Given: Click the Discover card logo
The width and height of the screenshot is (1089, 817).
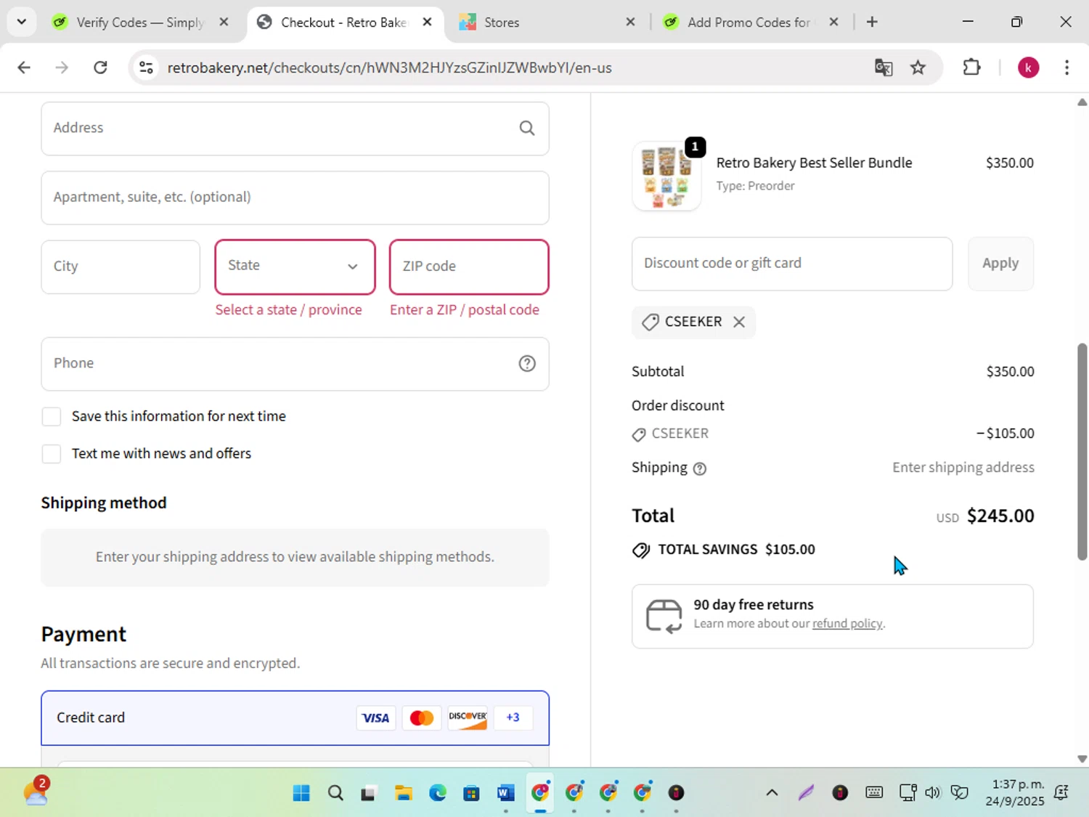Looking at the screenshot, I should (x=468, y=718).
